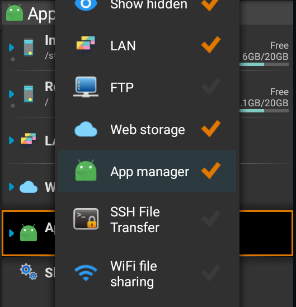Expand the root folder tree arrow
Viewport: 296px width, 307px height.
12,94
